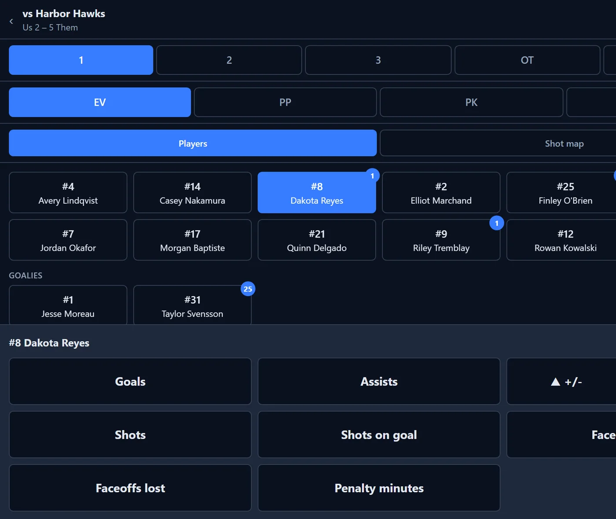The image size is (616, 519).
Task: Select goalie #31 Taylor Svensson
Action: (x=192, y=305)
